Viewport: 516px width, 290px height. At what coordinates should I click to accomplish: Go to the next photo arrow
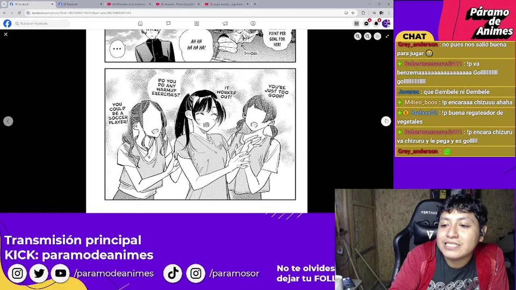click(x=386, y=121)
